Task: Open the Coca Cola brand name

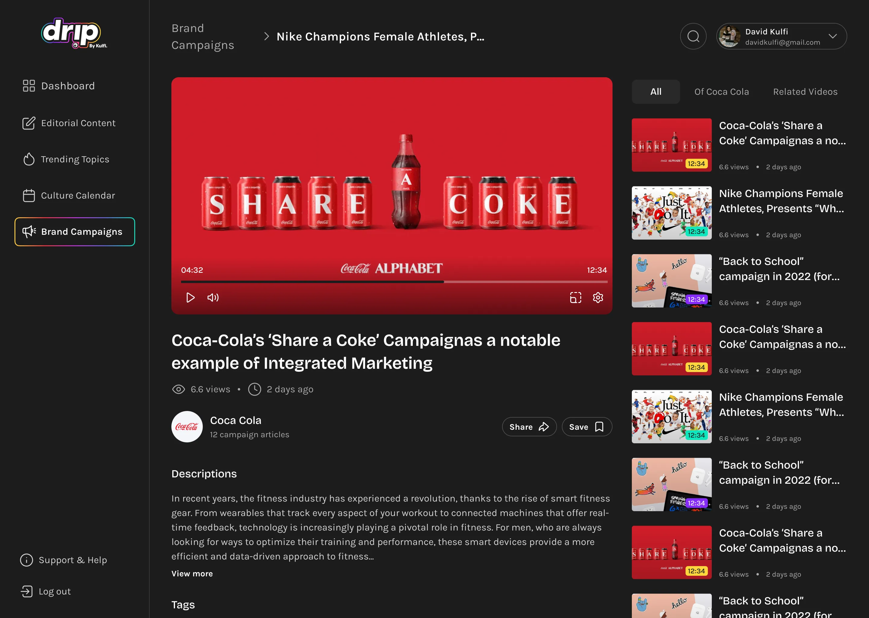Action: click(x=236, y=420)
